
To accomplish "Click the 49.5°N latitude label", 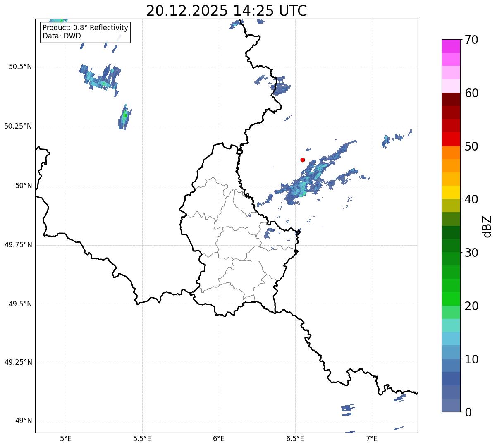I will [x=20, y=304].
